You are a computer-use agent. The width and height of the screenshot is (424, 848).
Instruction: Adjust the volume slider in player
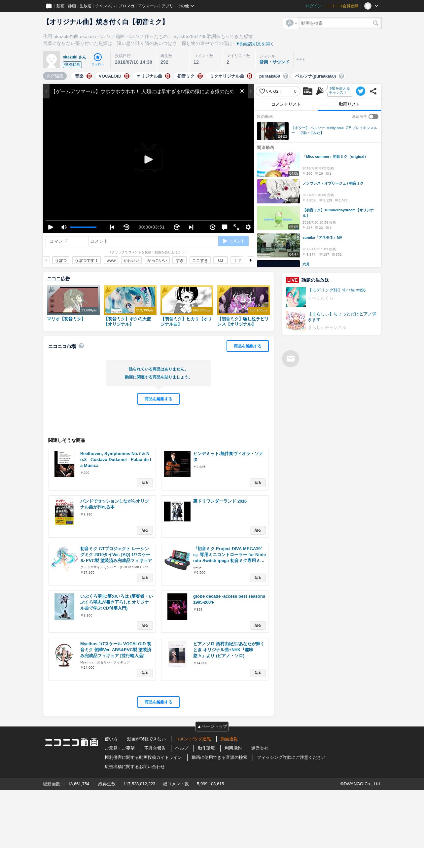[x=83, y=227]
